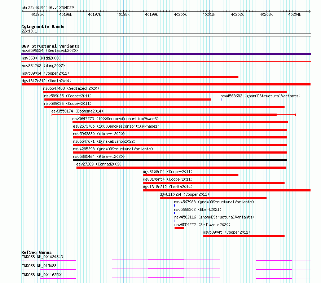Select nsv5547671 (ByrskaBishop2022) label
Image resolution: width=321 pixels, height=283 pixels.
(104, 141)
